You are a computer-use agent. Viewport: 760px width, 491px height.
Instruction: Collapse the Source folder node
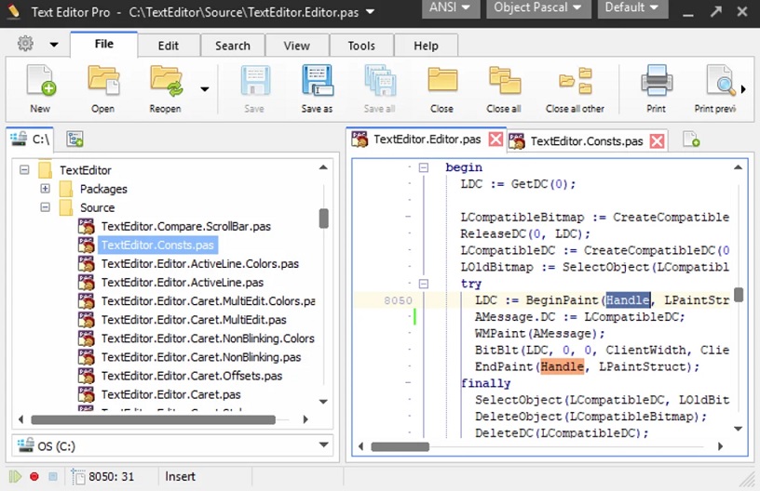pyautogui.click(x=45, y=207)
